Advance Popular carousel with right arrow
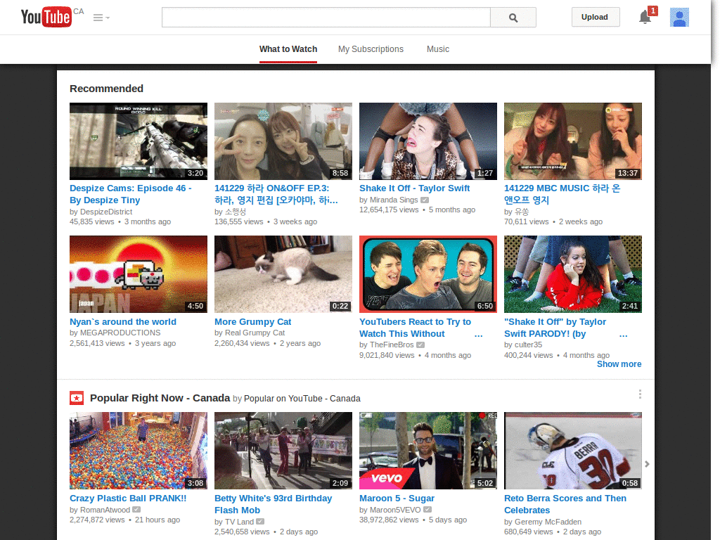The width and height of the screenshot is (720, 540). point(647,464)
